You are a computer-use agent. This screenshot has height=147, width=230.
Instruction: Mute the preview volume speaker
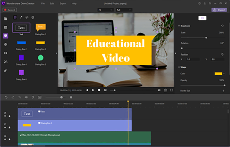click(159, 90)
